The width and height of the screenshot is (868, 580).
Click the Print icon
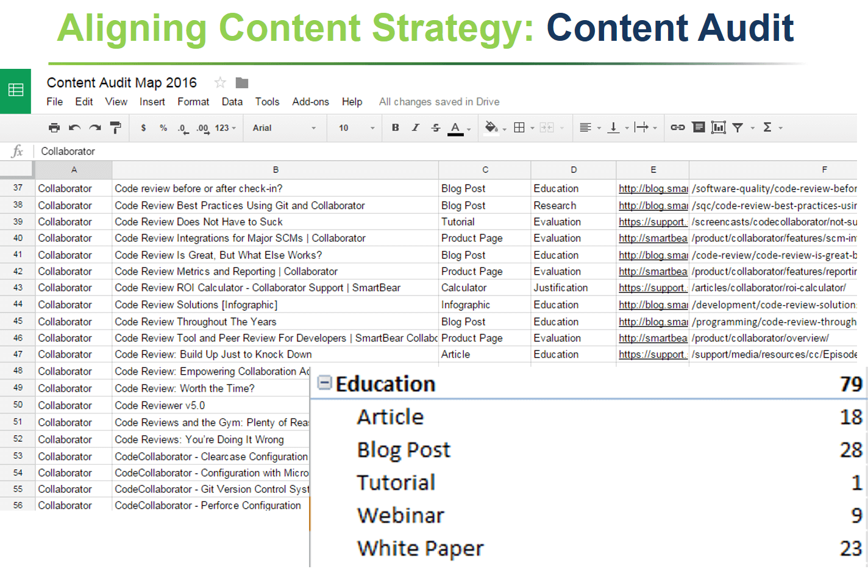point(54,127)
